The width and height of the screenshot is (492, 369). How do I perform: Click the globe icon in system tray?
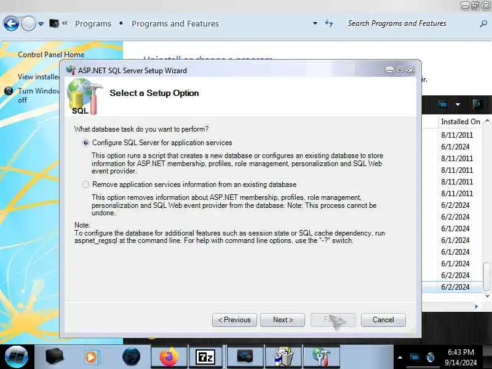tap(430, 357)
